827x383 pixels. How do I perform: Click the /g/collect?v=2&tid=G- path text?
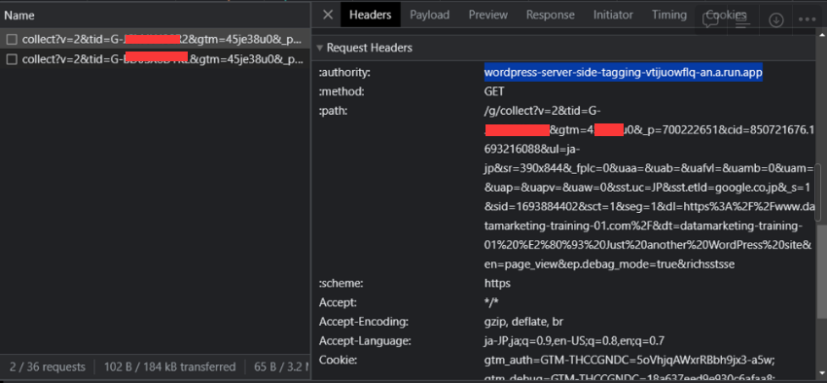pyautogui.click(x=543, y=111)
